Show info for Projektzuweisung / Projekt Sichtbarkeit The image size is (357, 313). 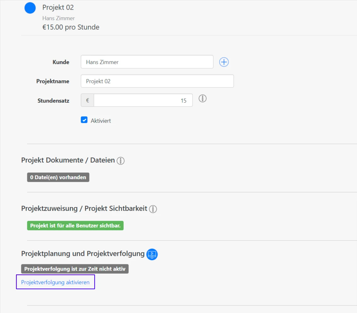[x=153, y=209]
